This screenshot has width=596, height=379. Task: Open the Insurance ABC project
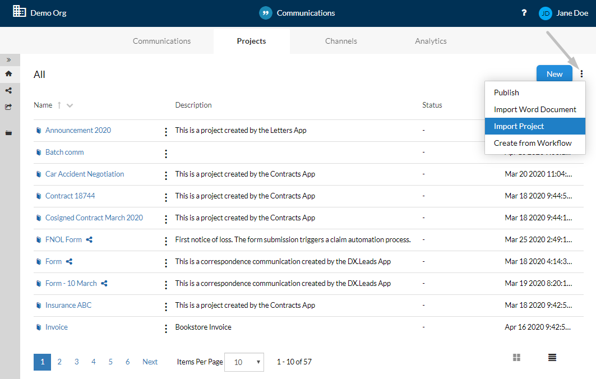(x=68, y=305)
